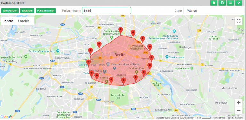The height and width of the screenshot is (120, 246).
Task: Click the large Berlin city label
Action: click(120, 55)
